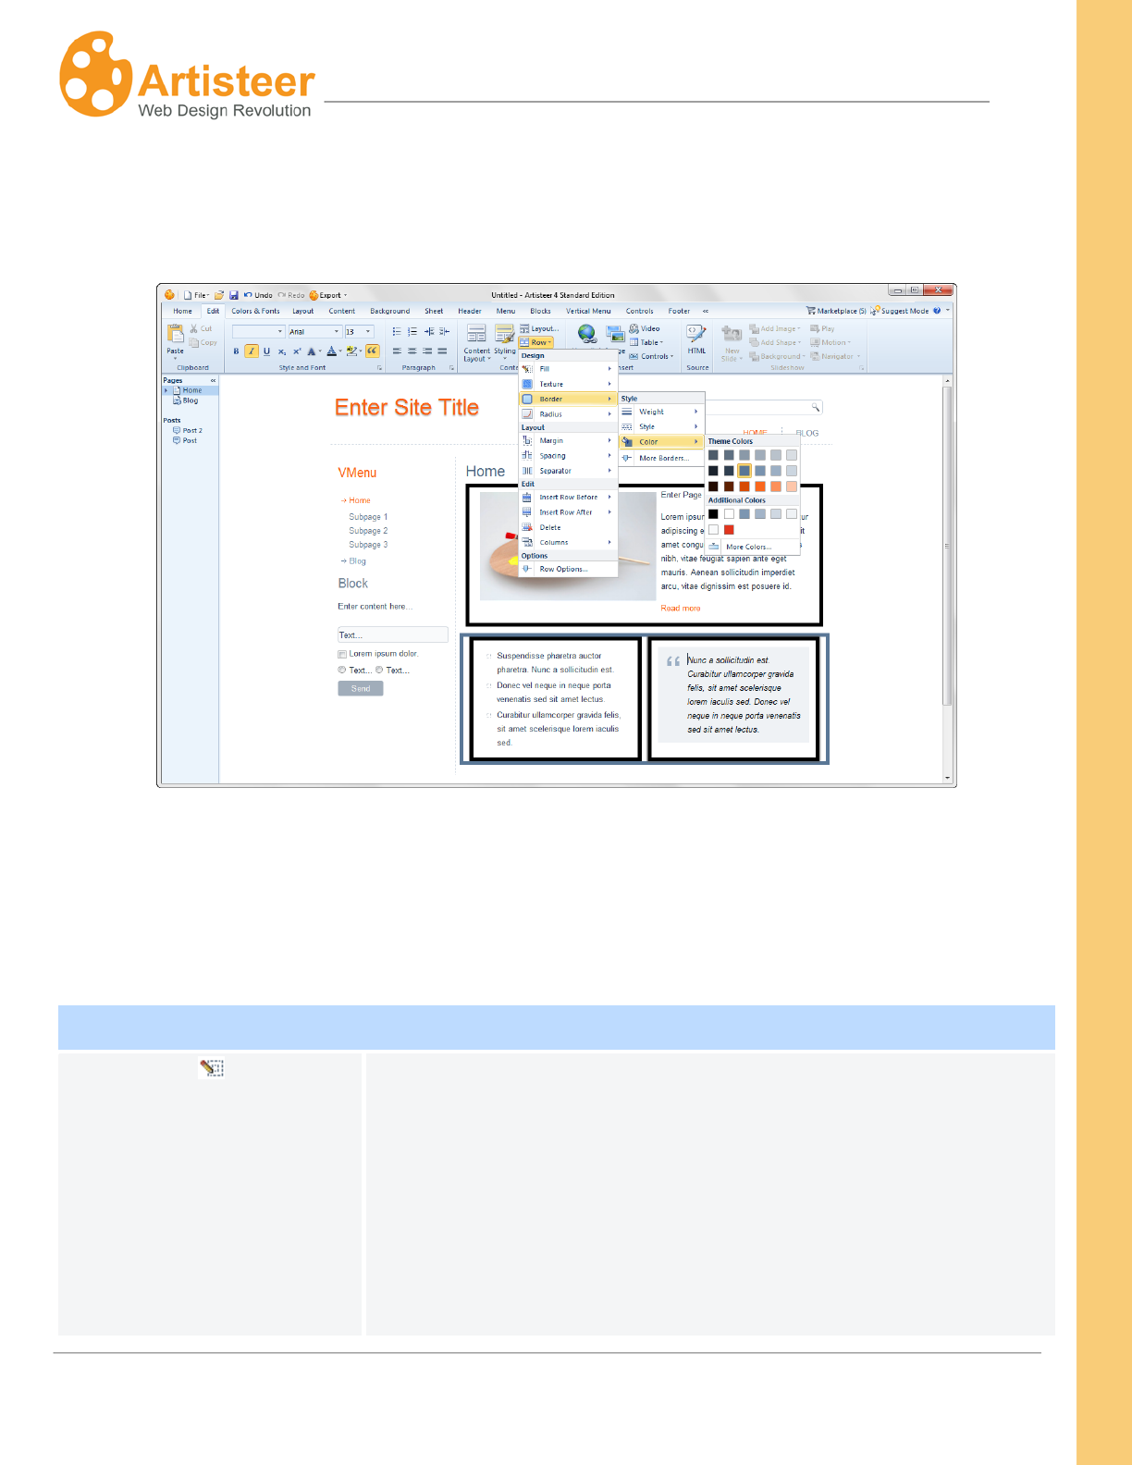Image resolution: width=1132 pixels, height=1465 pixels.
Task: Click the Open folder icon in quick access
Action: (219, 295)
